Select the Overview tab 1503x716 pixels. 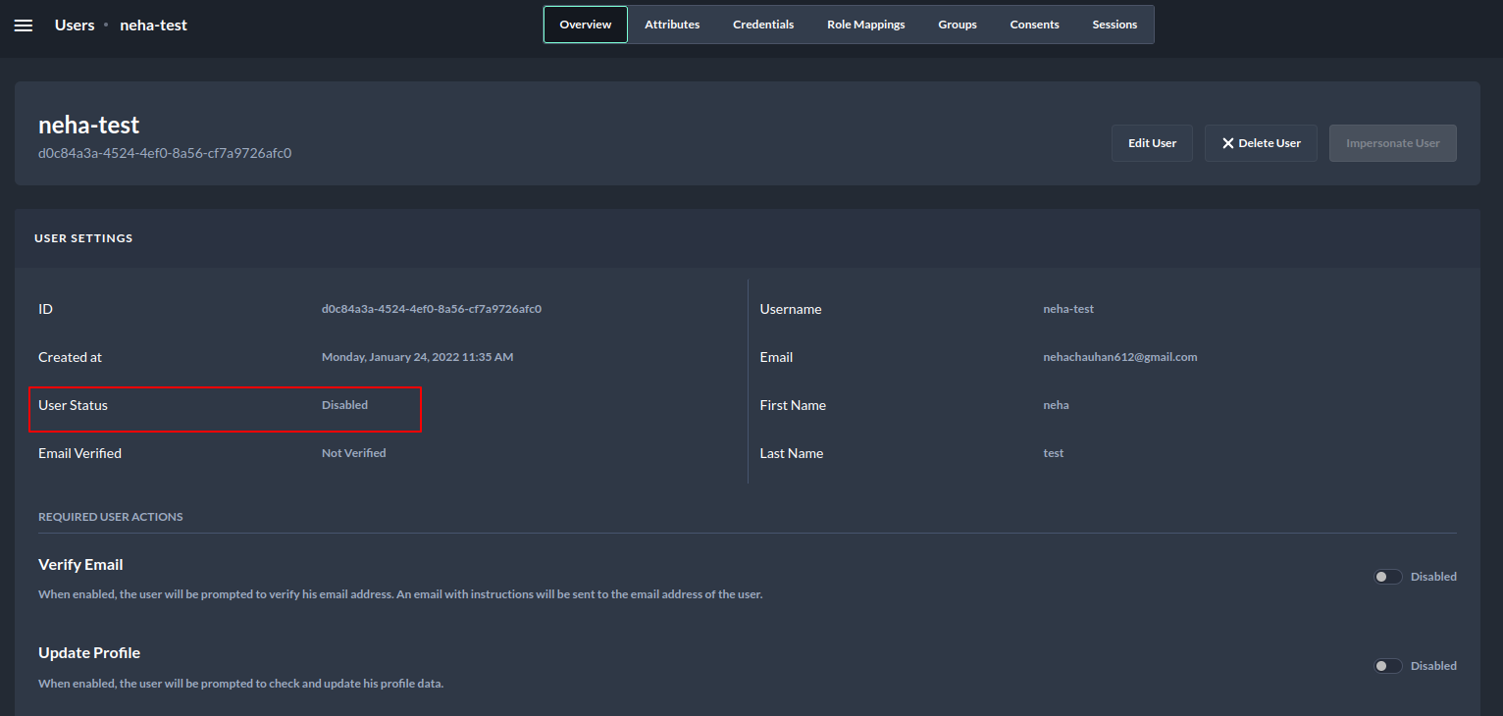586,25
